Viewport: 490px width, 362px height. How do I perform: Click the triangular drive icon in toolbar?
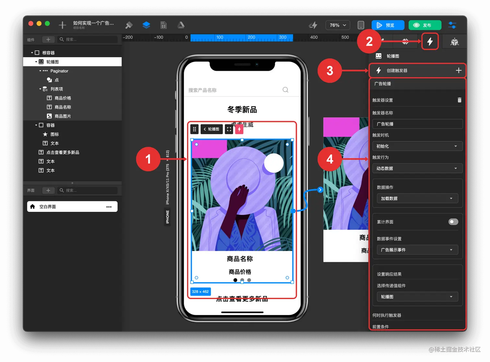(181, 25)
